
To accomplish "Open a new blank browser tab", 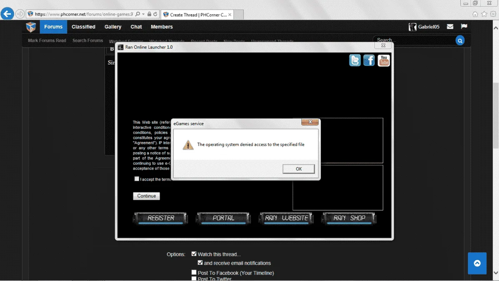I will [239, 15].
